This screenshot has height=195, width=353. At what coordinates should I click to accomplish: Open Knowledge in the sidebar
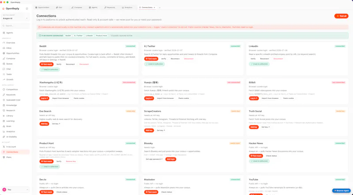tap(11, 105)
